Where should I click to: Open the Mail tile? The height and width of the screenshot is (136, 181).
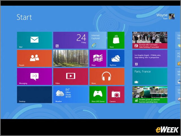[x=34, y=40]
